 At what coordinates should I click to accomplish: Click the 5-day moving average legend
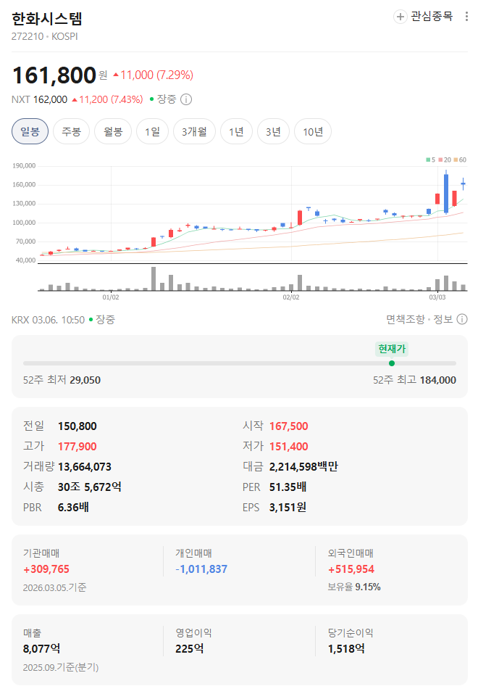tap(431, 160)
